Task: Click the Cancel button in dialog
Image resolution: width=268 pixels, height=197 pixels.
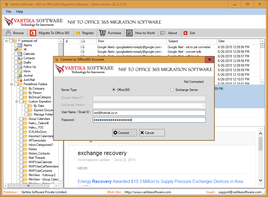Action: click(152, 133)
